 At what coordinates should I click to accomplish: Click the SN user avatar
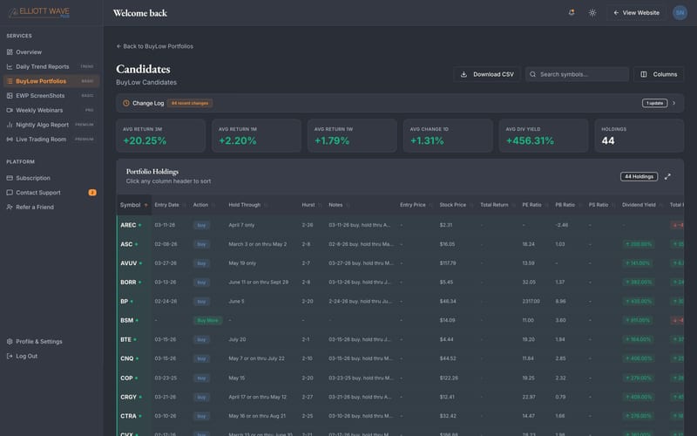[680, 13]
